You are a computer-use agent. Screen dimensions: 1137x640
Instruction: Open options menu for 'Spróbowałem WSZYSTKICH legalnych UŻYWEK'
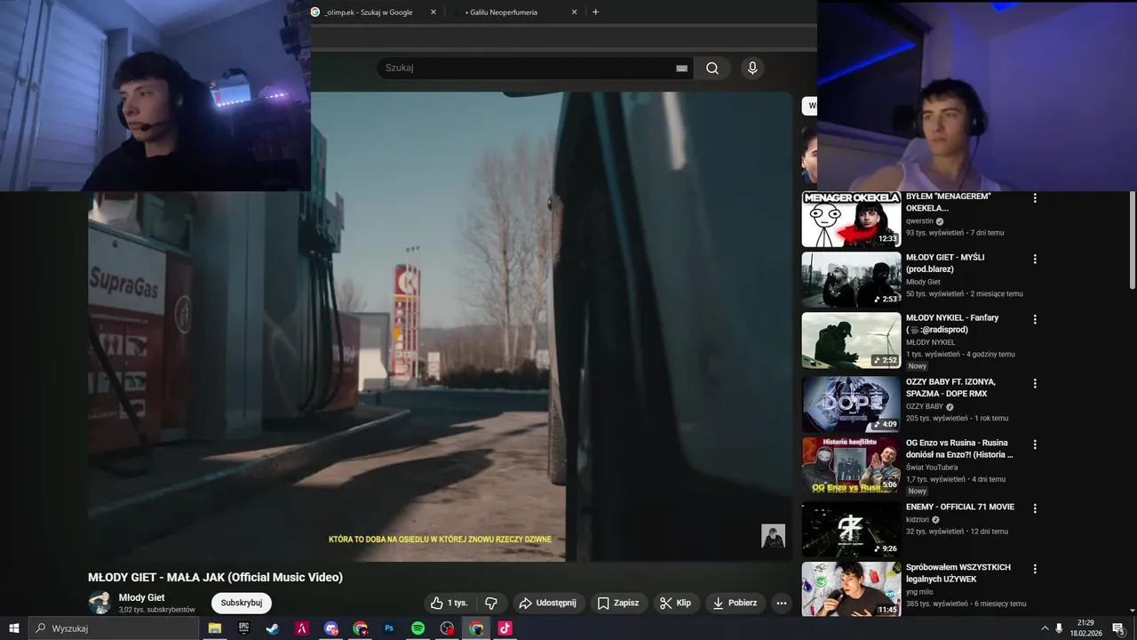coord(1035,568)
